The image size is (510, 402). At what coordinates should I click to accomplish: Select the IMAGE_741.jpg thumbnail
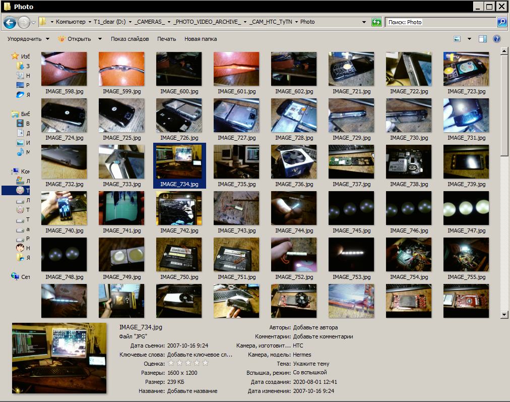(121, 208)
